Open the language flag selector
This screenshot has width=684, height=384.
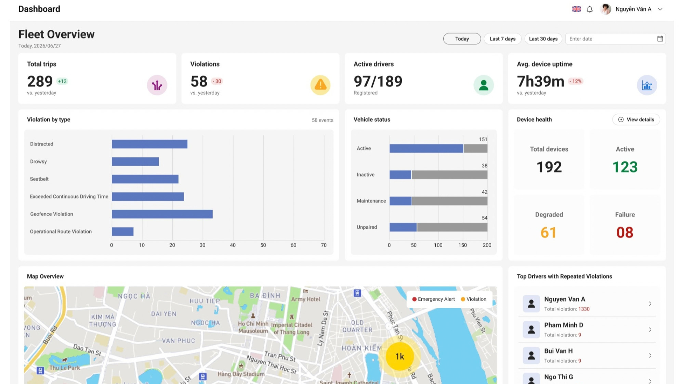point(577,9)
